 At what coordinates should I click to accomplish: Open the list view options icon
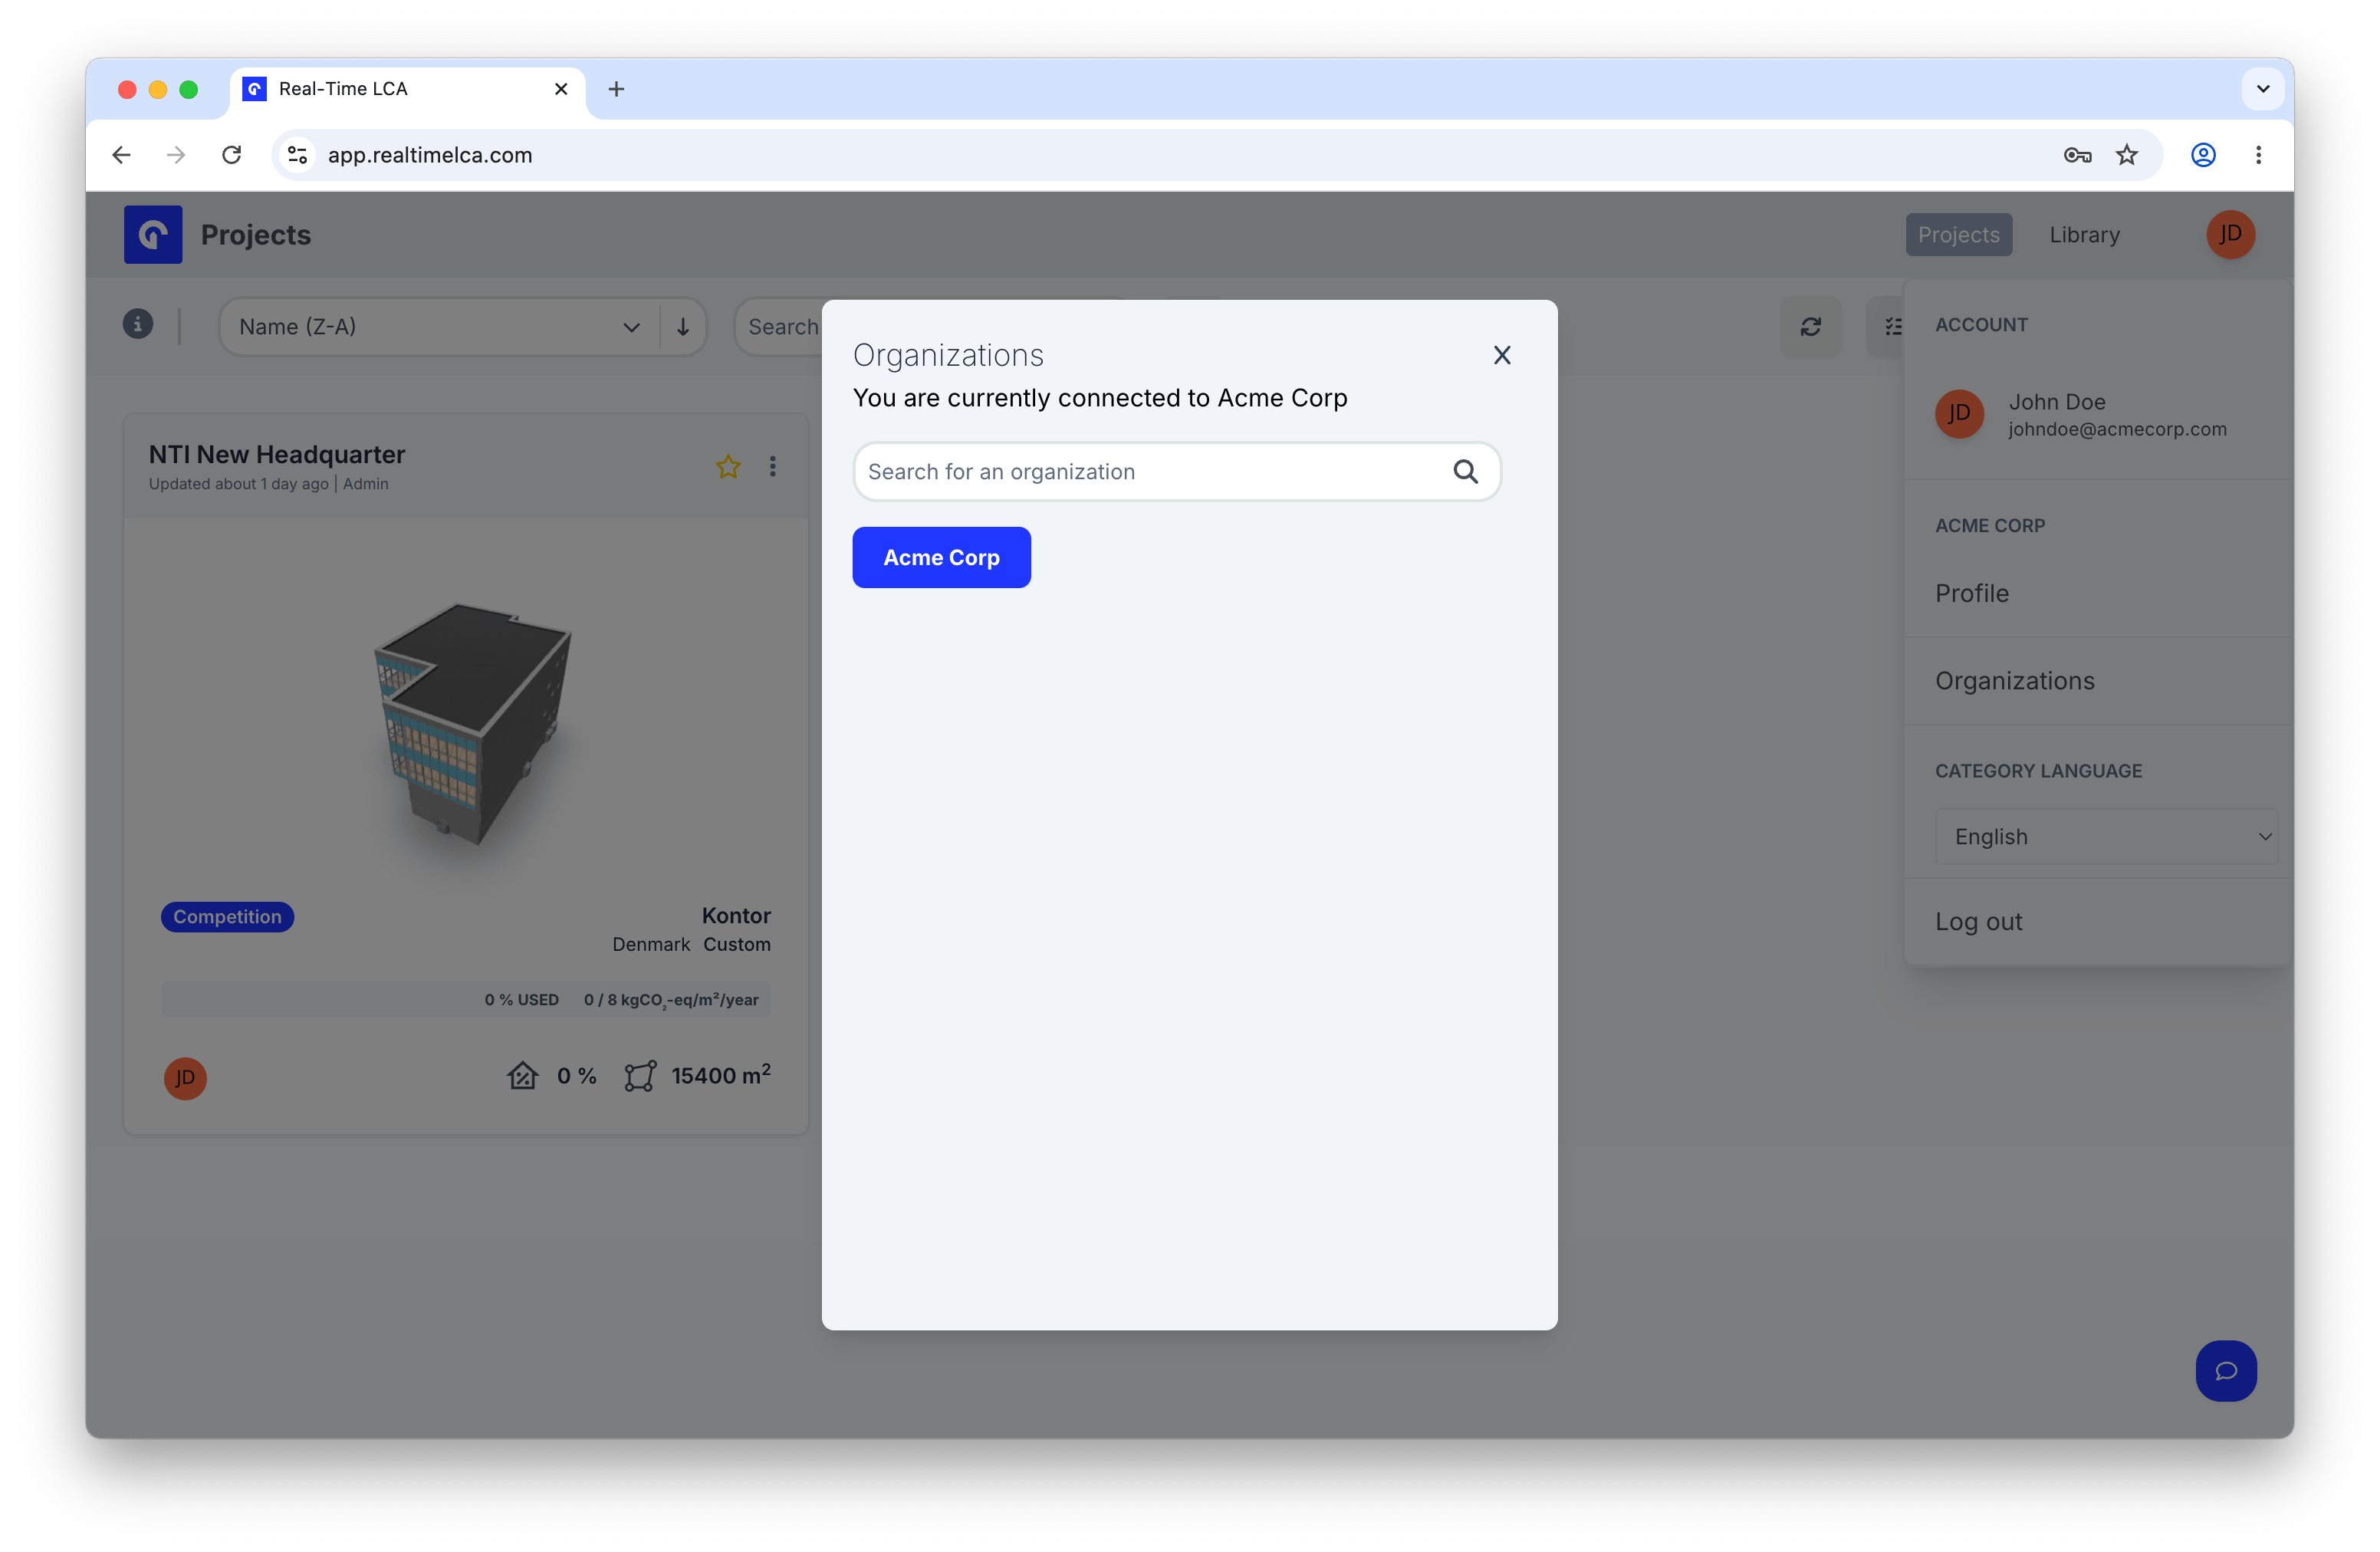(1886, 326)
